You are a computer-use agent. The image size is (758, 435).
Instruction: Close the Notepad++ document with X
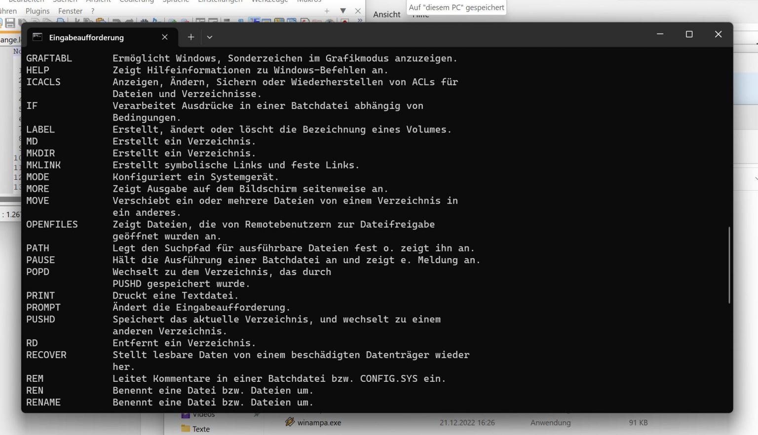coord(358,11)
